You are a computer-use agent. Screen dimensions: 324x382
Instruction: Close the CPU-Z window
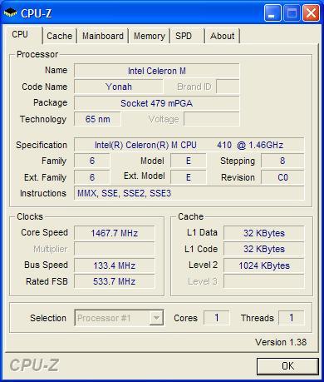tap(311, 13)
